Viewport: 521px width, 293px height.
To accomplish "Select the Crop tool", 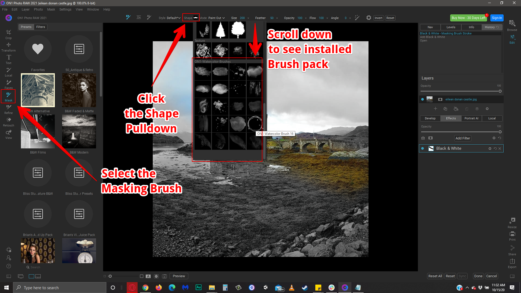I will coord(8,34).
